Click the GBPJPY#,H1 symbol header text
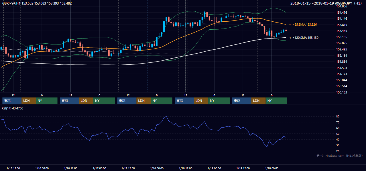Viewport: 366px width, 171px height. tap(37, 3)
